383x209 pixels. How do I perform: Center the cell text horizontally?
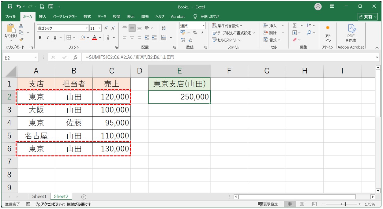[x=132, y=38]
